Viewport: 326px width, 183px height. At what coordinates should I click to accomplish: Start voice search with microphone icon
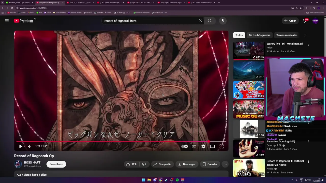(x=223, y=21)
